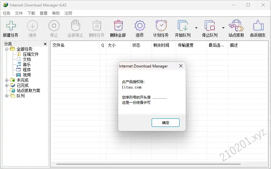Select 视频 category

tap(27, 75)
